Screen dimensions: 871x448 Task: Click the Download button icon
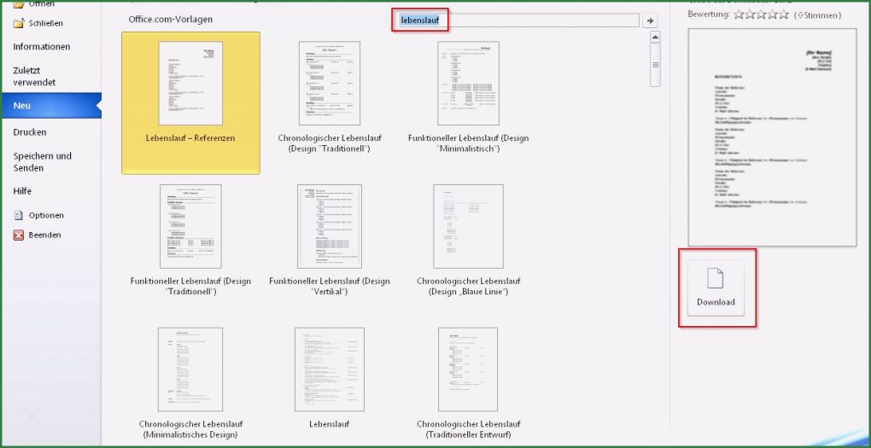click(716, 278)
